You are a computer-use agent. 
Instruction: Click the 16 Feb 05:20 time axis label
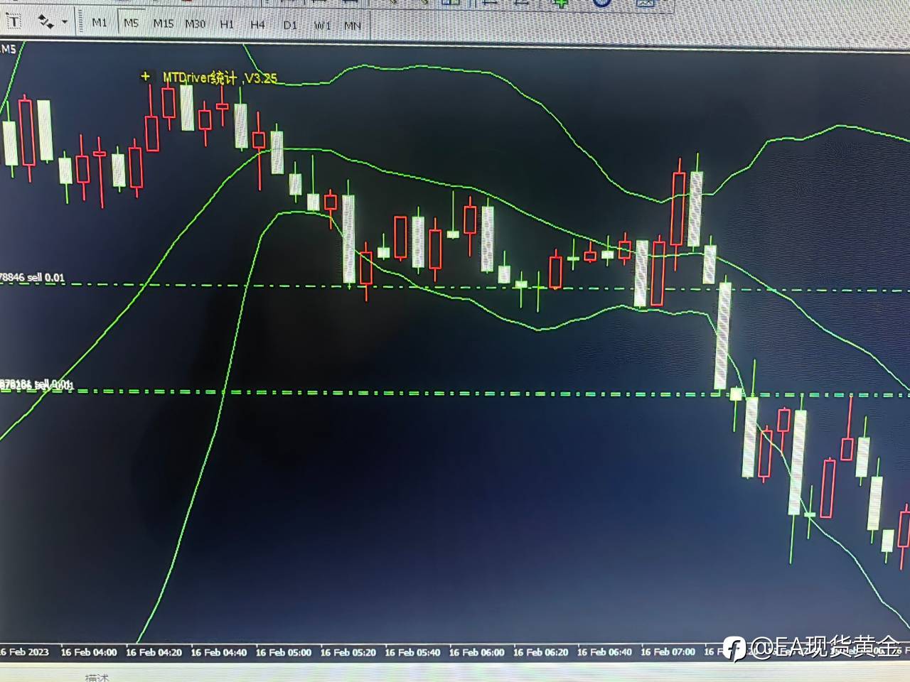tap(348, 652)
